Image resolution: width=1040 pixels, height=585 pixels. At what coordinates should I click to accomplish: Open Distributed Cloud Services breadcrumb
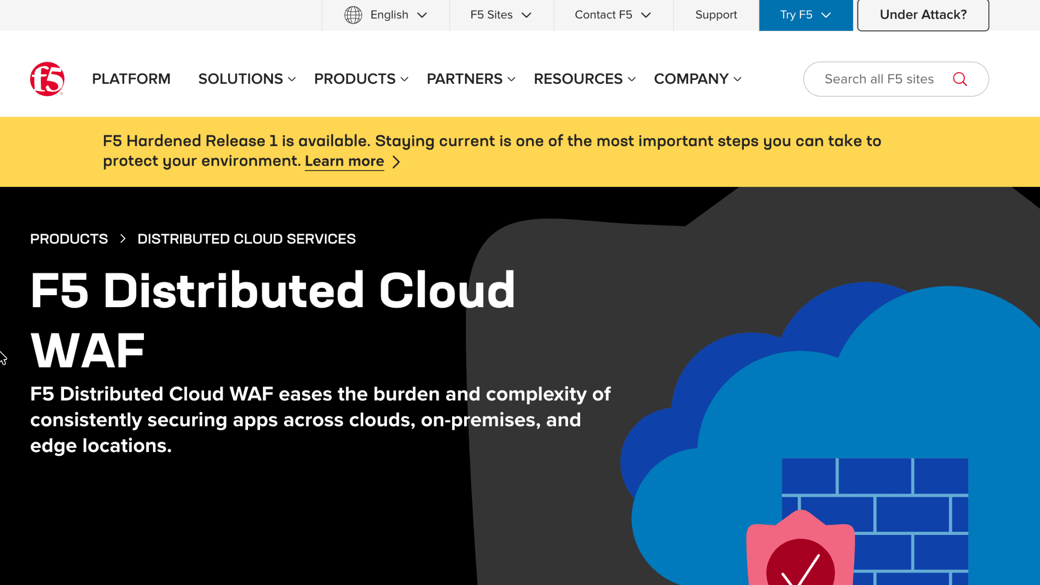click(247, 239)
